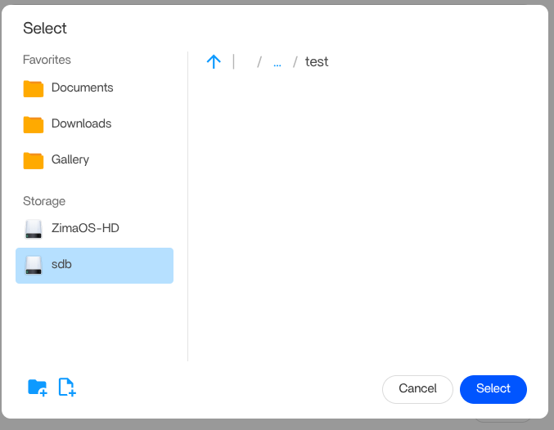Screen dimensions: 554x430
Task: Click the orange Downloads folder icon
Action: [34, 124]
